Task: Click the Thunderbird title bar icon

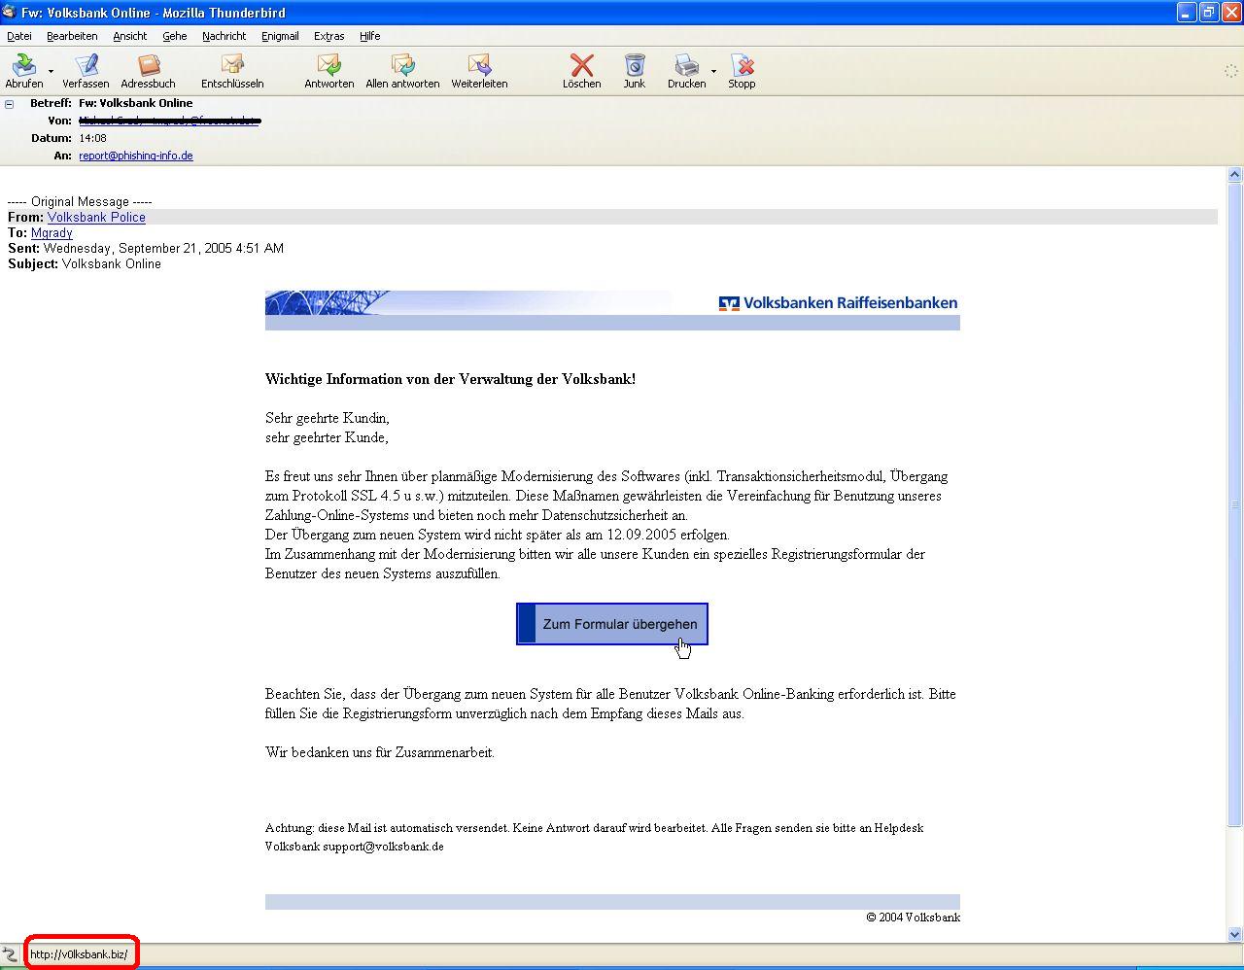Action: pos(10,13)
